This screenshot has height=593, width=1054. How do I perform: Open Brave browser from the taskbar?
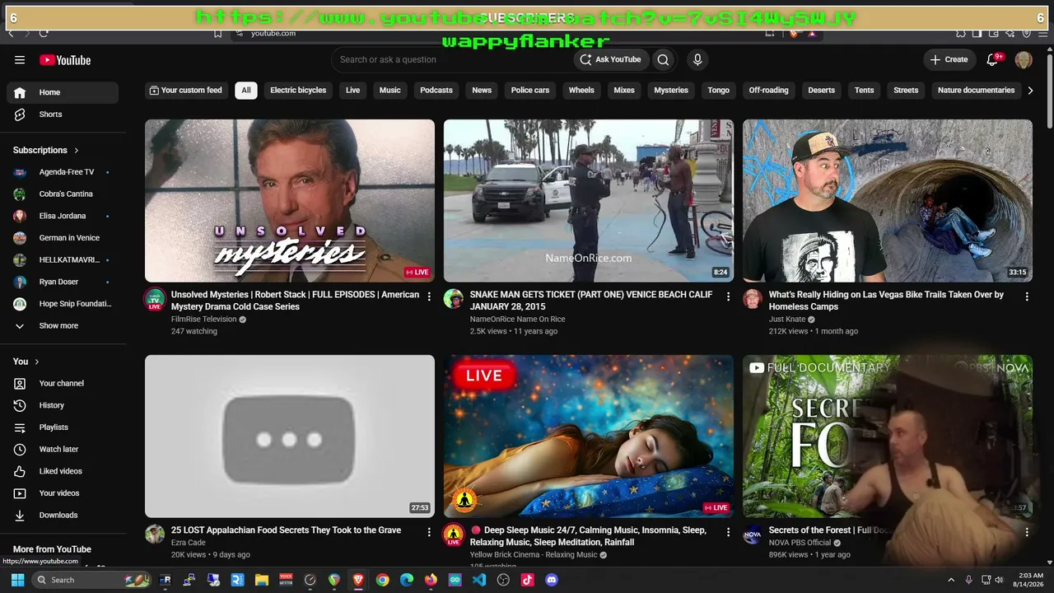pos(358,580)
